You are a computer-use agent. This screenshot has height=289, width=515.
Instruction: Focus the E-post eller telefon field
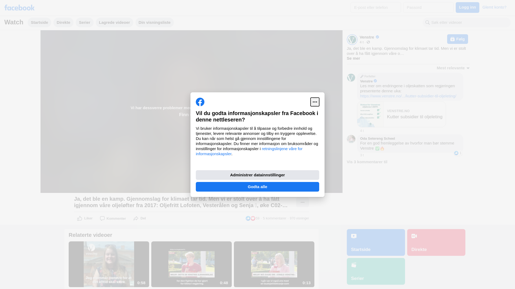click(x=376, y=7)
